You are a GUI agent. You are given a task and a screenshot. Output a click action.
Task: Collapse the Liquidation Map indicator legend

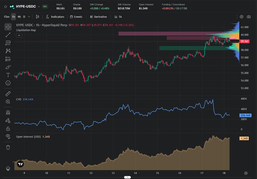click(x=19, y=35)
